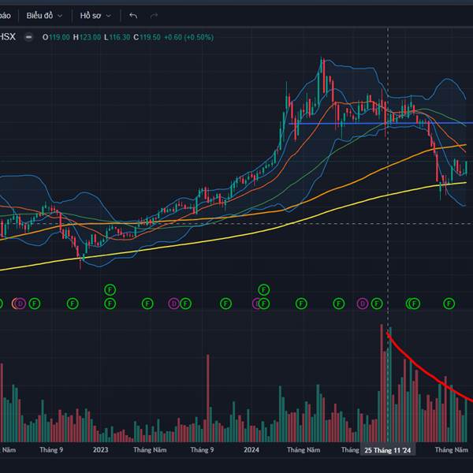Click the Tháng 9 label just before 2024
This screenshot has width=473, height=473.
(202, 450)
